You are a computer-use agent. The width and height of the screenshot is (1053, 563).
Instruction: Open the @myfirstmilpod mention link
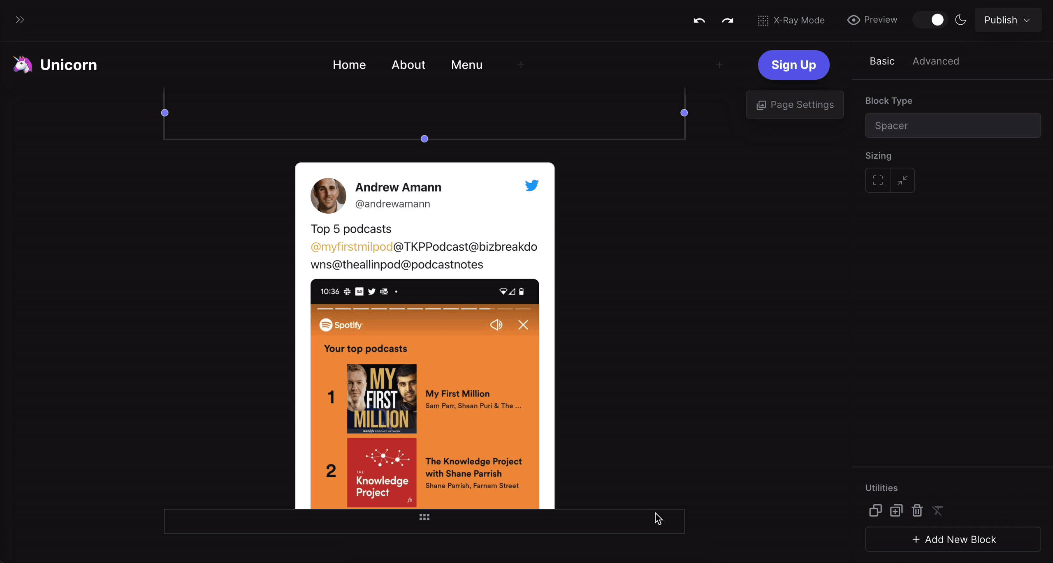(352, 247)
